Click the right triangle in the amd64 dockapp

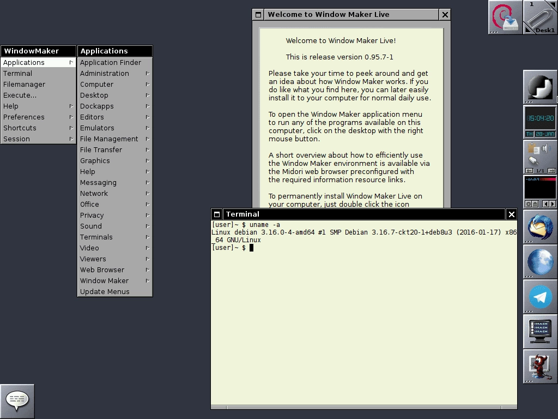pos(553,204)
